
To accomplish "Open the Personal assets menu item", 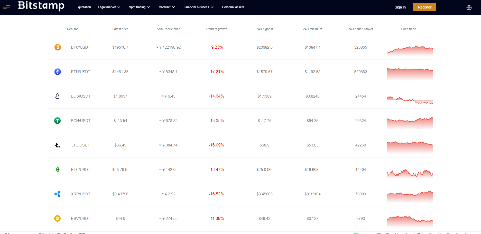I will click(x=233, y=7).
